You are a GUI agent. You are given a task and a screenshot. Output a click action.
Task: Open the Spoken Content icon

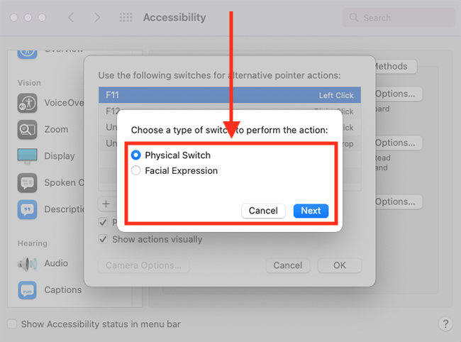click(x=27, y=182)
